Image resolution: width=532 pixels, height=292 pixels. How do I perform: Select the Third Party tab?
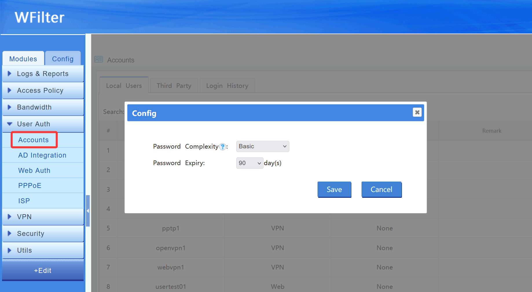(174, 86)
